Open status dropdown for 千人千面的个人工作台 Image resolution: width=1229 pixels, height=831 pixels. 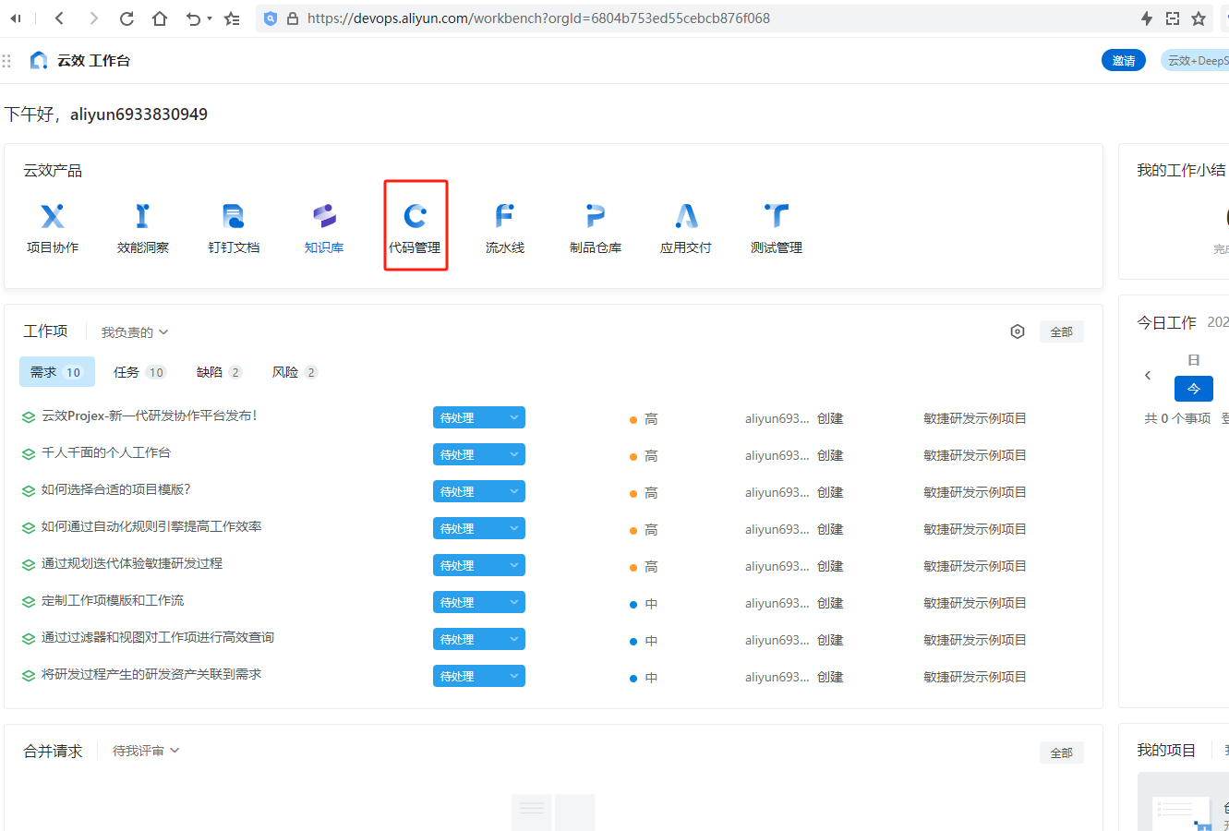(478, 454)
